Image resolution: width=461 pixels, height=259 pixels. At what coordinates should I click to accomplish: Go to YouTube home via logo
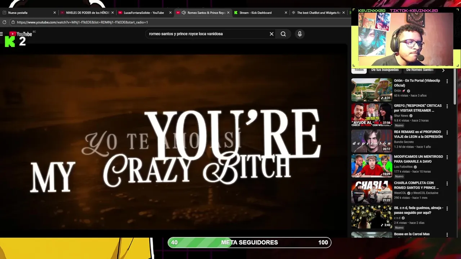pos(21,34)
